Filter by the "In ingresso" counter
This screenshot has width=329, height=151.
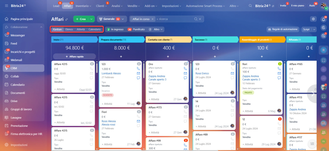point(115,29)
